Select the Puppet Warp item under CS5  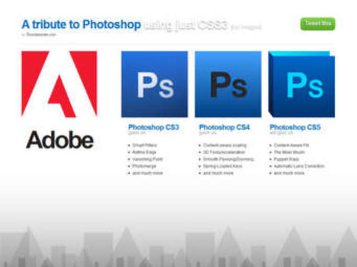[x=286, y=159]
